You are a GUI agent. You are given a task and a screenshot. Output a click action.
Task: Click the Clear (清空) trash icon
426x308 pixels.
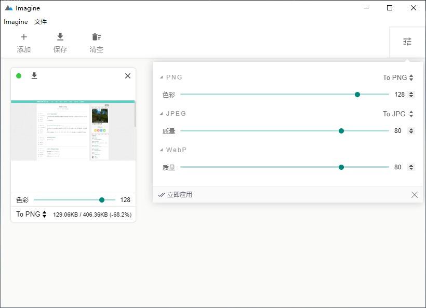(x=97, y=37)
